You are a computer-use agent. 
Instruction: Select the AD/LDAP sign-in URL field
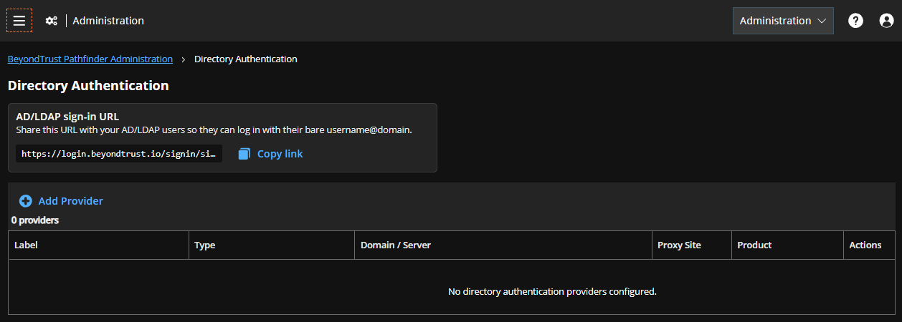pos(119,154)
